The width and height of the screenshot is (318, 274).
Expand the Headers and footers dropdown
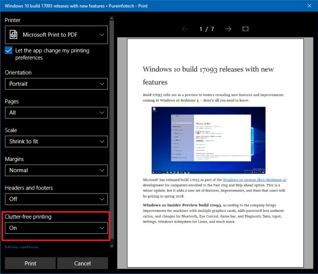point(56,199)
